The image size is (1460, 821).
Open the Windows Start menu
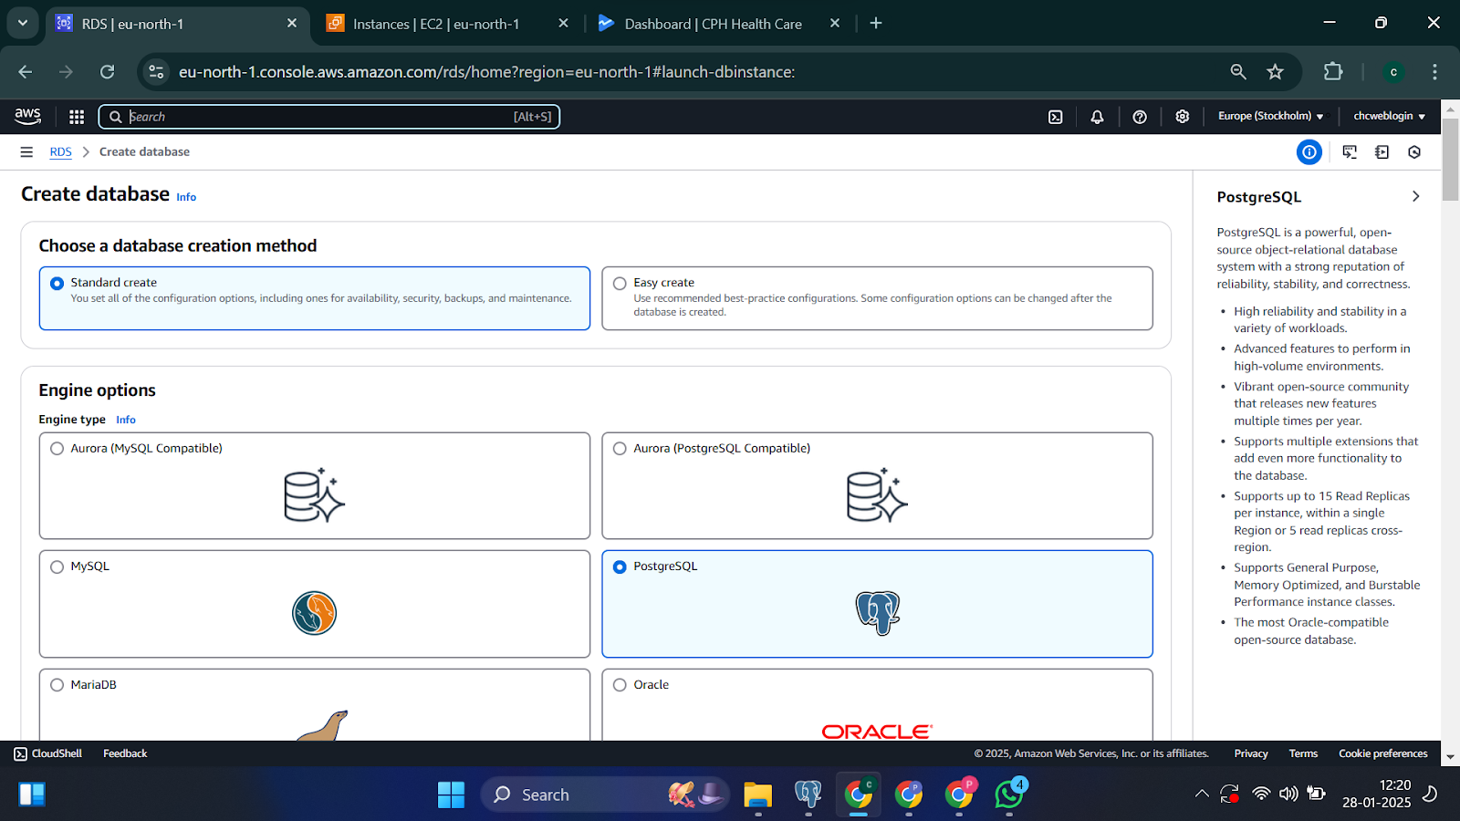tap(451, 795)
